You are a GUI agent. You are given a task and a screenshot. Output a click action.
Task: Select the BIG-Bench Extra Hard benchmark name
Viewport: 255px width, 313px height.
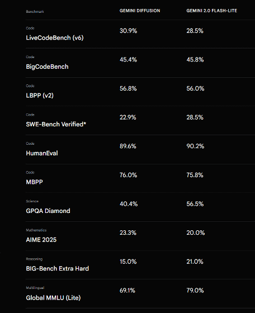(57, 268)
